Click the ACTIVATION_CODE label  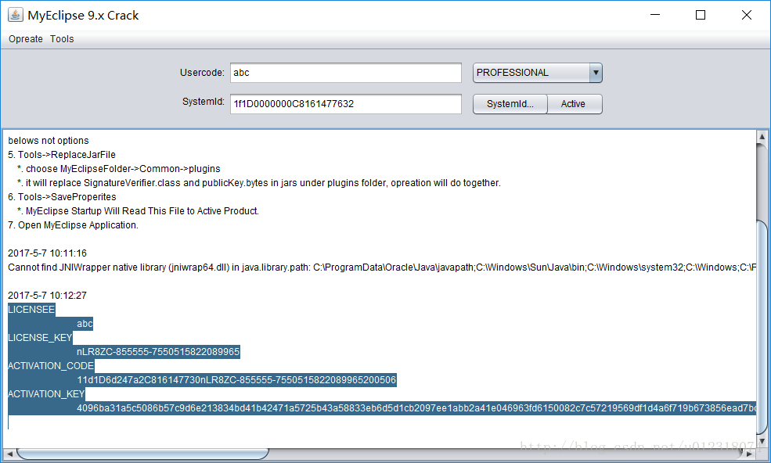[x=51, y=366]
